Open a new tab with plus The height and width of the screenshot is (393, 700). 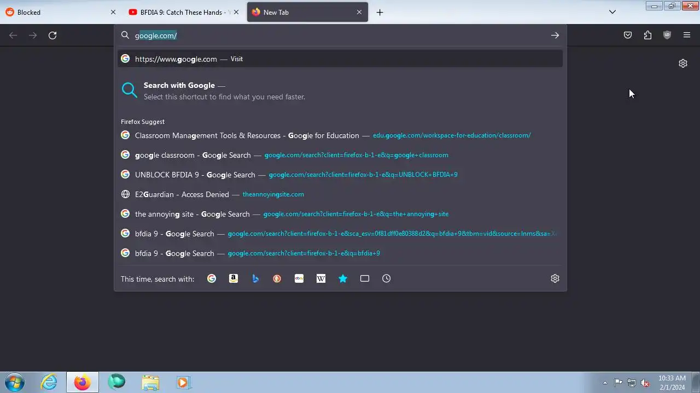click(380, 12)
